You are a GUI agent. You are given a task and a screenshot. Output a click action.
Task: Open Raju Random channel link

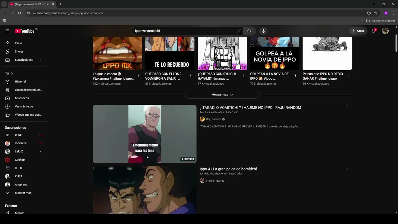214,119
